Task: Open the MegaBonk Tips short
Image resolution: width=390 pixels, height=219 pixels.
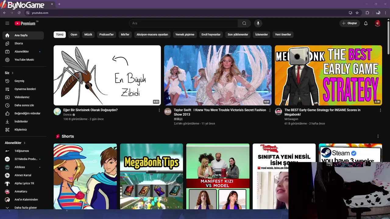Action: 151,176
